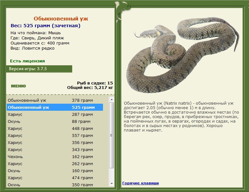Screen dimensions: 249x192
Task: Click Оценивается с: 400 грамм line
Action: 40,43
